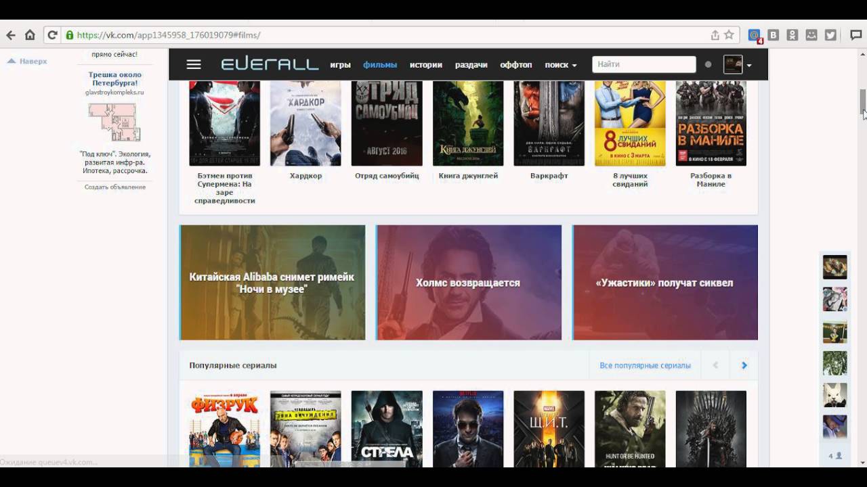This screenshot has height=487, width=867.
Task: Click the Популярные сериалы section heading
Action: click(x=233, y=365)
